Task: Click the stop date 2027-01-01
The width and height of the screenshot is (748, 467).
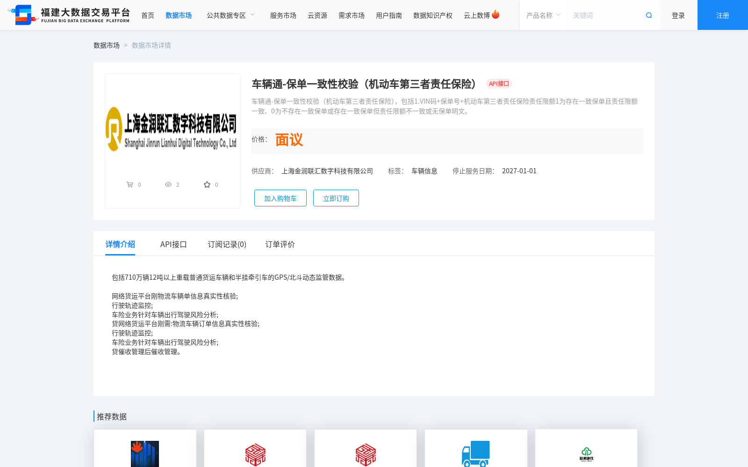Action: pos(519,171)
